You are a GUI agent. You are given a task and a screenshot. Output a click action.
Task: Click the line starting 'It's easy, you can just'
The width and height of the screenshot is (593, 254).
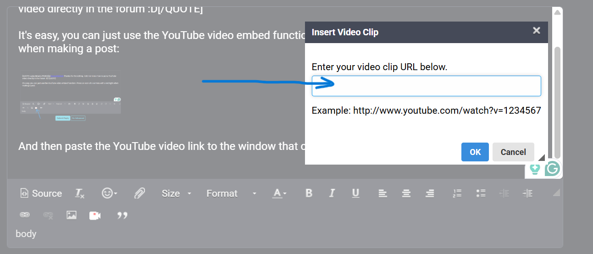tap(161, 35)
